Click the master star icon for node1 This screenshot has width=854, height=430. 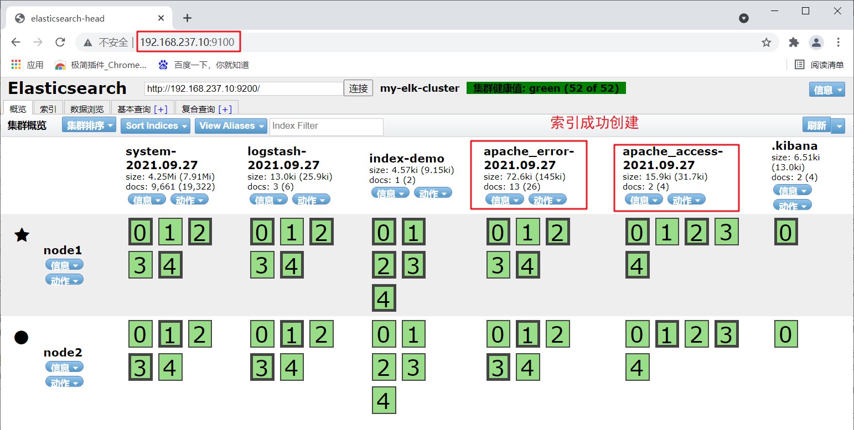point(22,235)
